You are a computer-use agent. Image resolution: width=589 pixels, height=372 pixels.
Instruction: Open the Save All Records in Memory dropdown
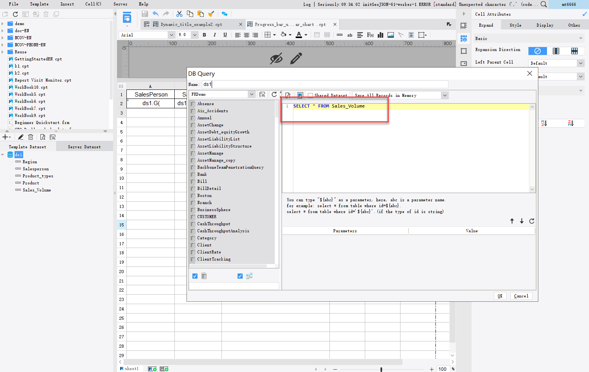coord(444,95)
